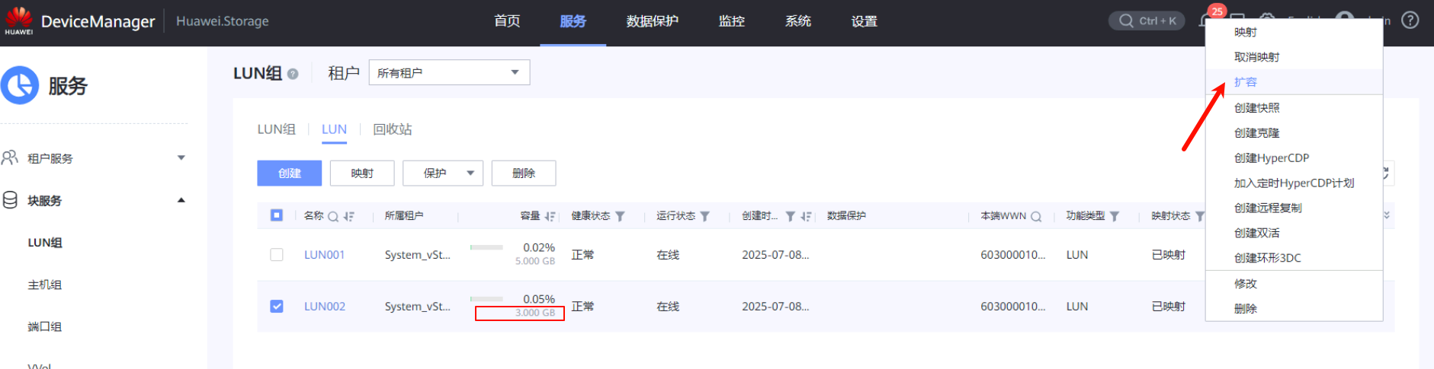
Task: Click the search icon beside 本端WWN
Action: click(1036, 216)
